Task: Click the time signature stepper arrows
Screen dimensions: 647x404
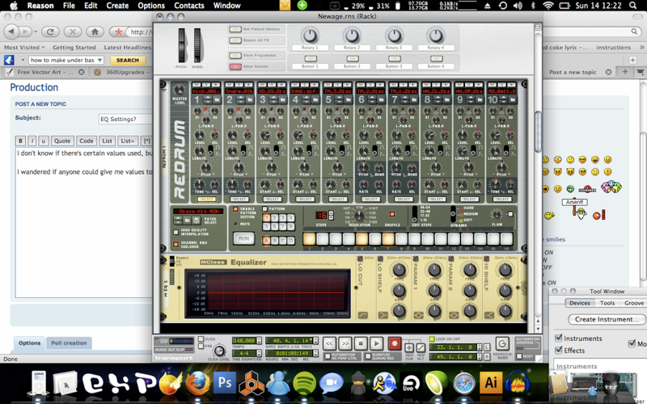Action: point(259,353)
